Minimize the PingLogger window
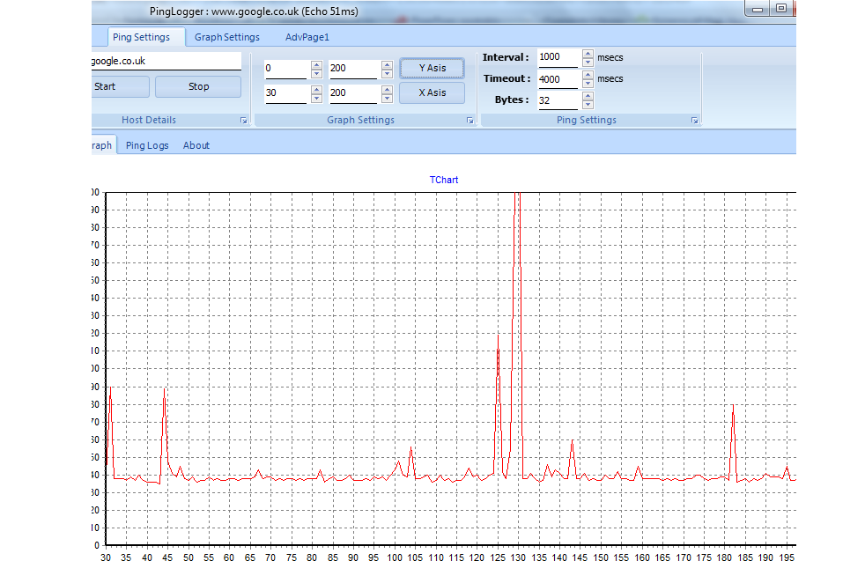The image size is (865, 561). click(x=758, y=8)
